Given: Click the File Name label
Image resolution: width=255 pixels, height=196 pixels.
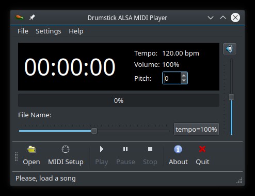Looking at the screenshot, I should click(x=35, y=115).
